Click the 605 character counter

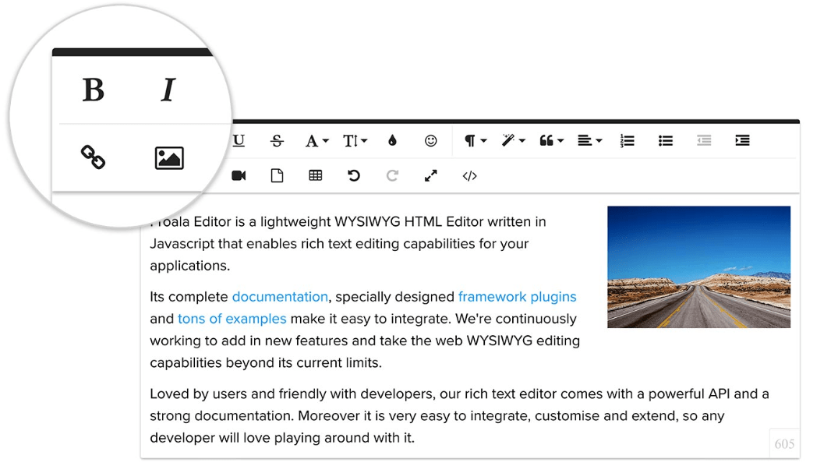click(x=784, y=443)
